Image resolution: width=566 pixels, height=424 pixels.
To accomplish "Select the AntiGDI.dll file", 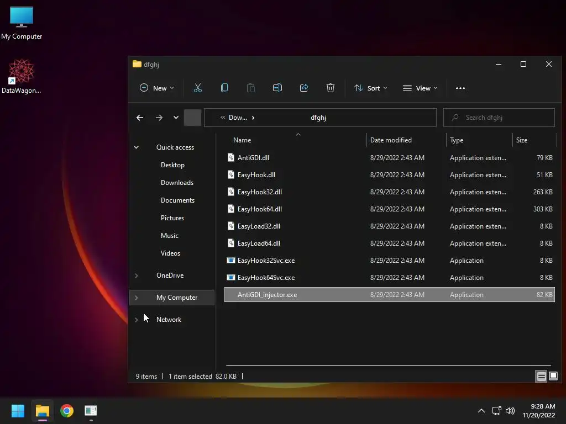I will click(x=390, y=157).
